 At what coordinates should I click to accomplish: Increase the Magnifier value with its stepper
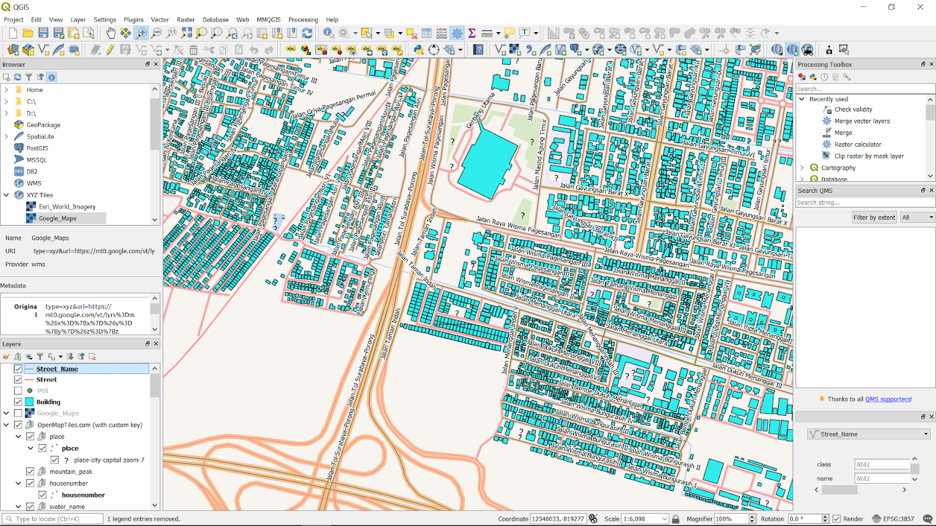pos(751,515)
